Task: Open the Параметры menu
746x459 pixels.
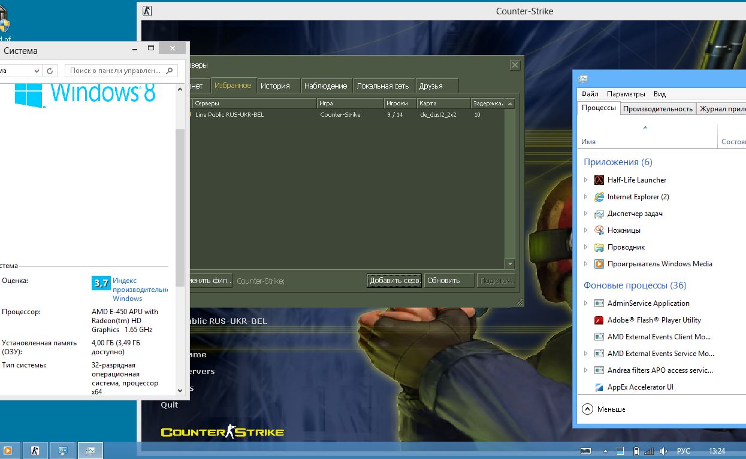Action: (626, 94)
